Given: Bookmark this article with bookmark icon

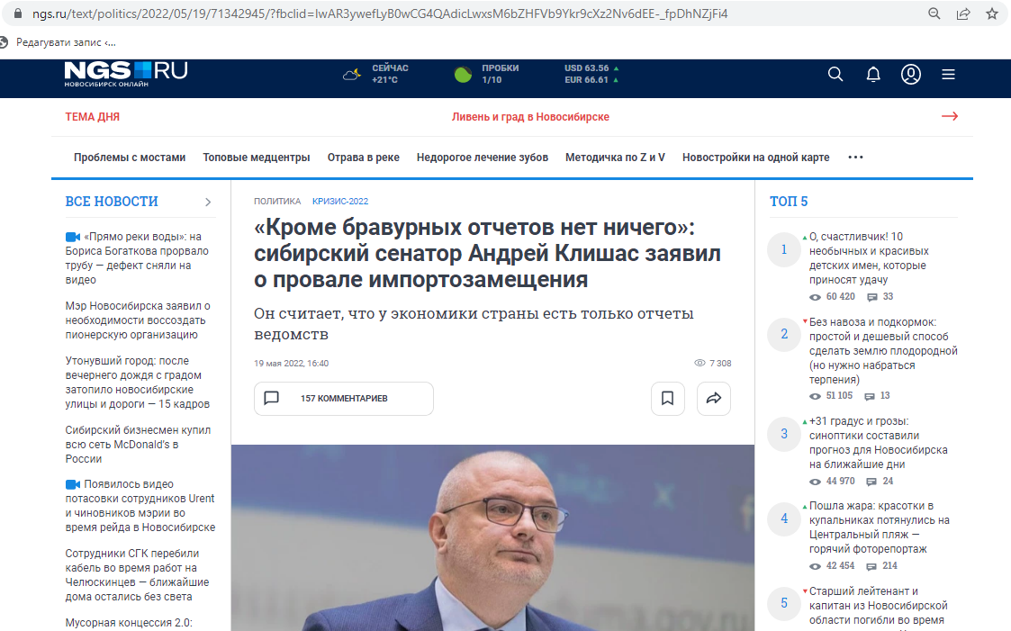Looking at the screenshot, I should click(x=667, y=398).
